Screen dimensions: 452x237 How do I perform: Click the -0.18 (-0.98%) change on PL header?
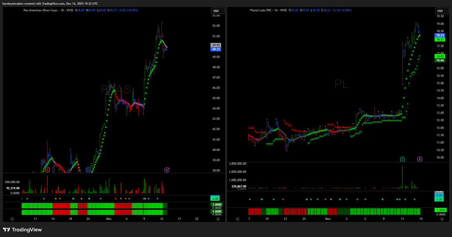342,10
